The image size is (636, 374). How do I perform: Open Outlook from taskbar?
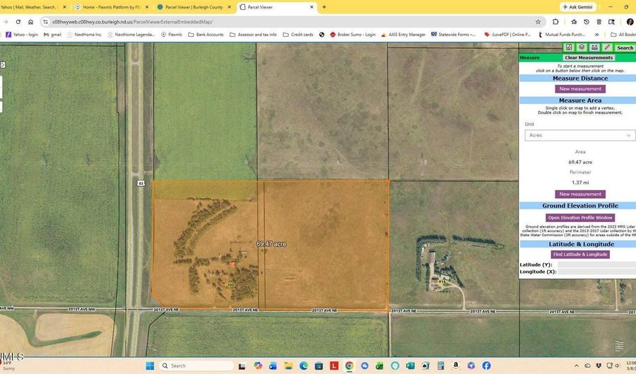click(273, 366)
